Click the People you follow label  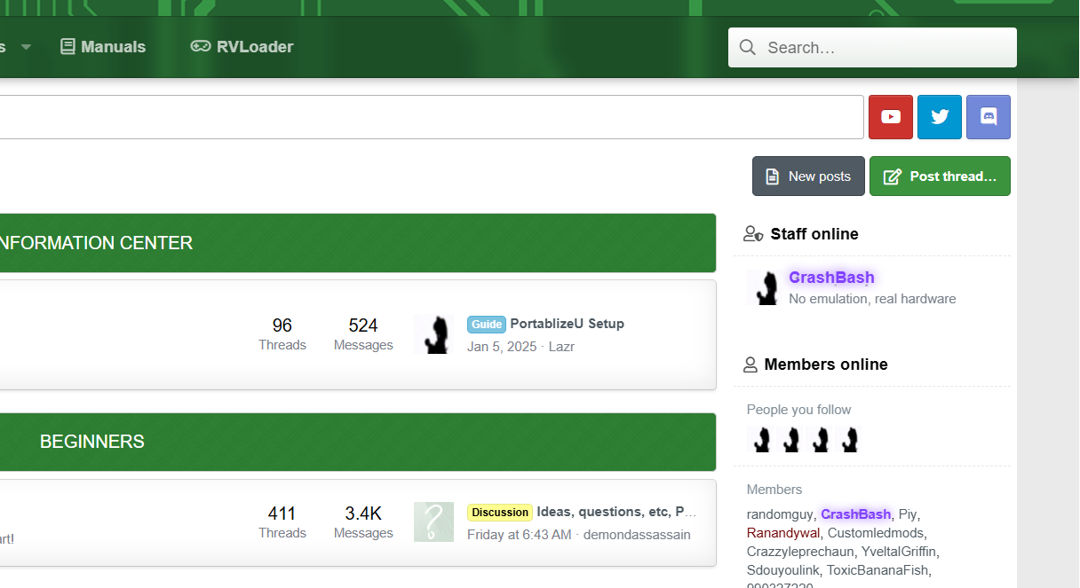pyautogui.click(x=798, y=410)
